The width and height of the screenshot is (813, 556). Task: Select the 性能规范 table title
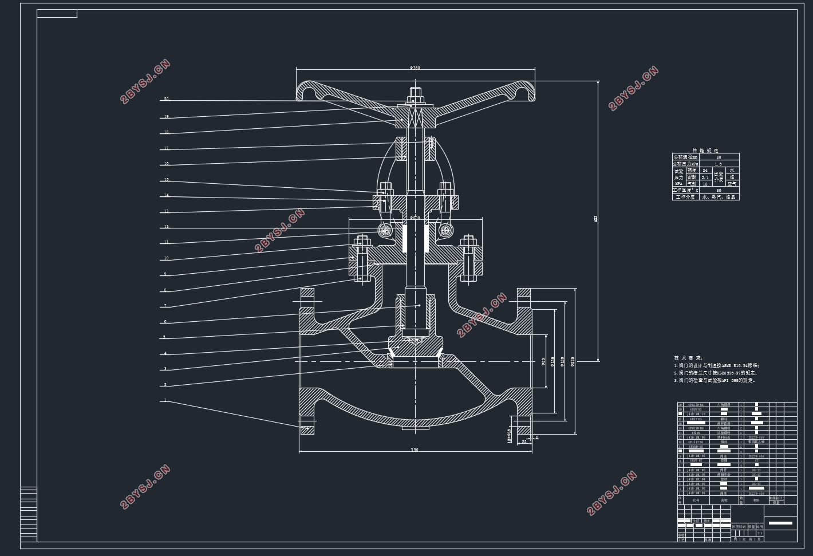tap(705, 151)
